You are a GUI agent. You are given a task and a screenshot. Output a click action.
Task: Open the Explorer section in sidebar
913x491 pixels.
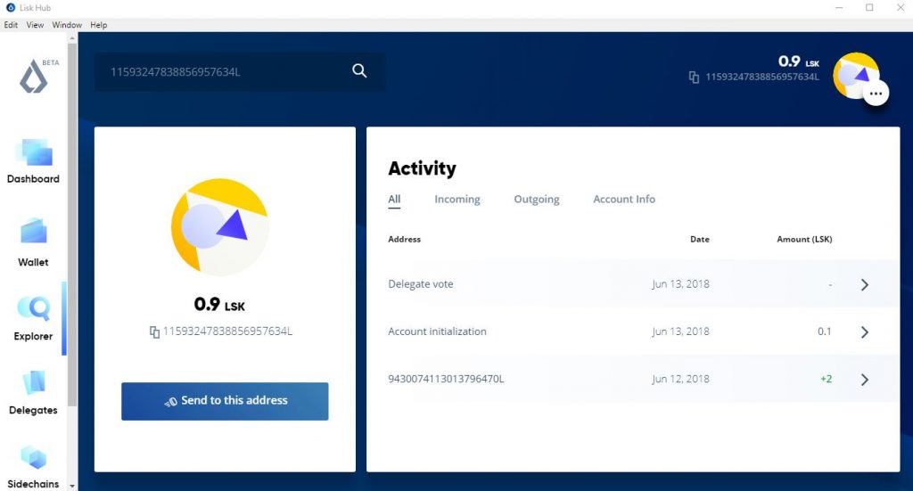click(x=33, y=319)
